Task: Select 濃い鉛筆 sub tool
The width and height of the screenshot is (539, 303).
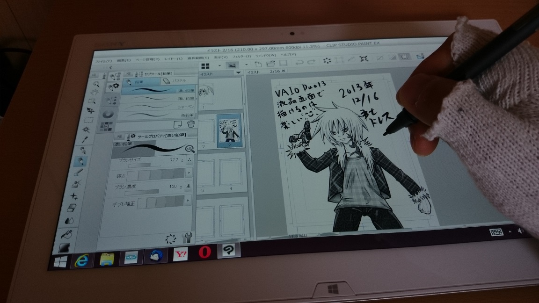Action: pos(159,91)
